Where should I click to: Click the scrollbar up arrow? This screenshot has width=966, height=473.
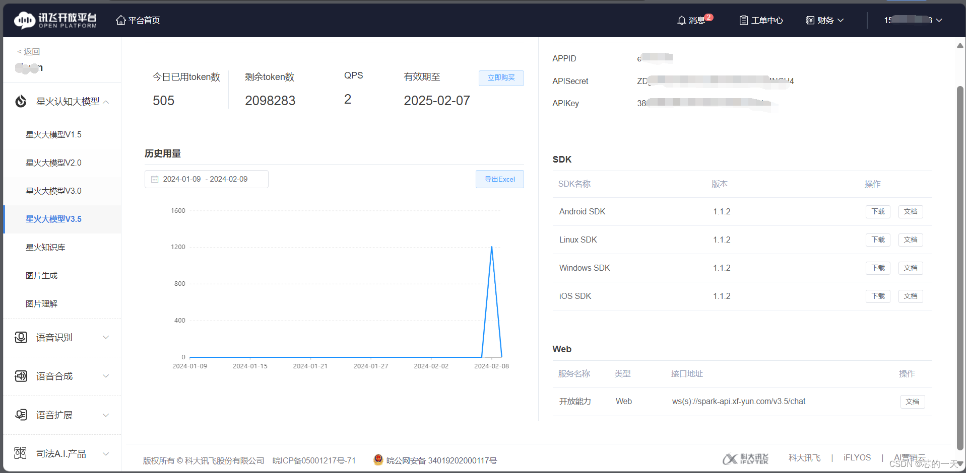coord(960,46)
